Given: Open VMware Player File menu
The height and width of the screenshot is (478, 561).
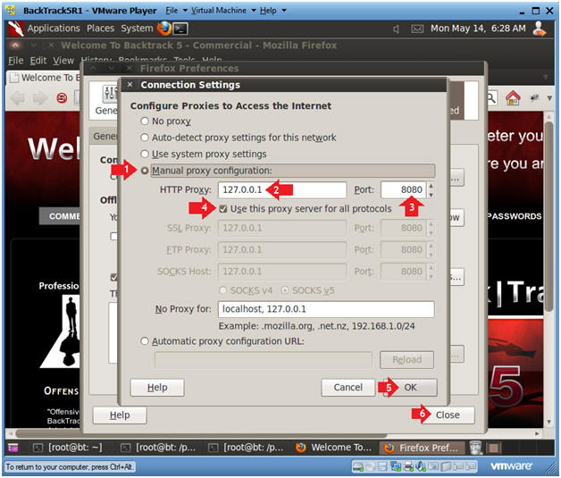Looking at the screenshot, I should click(x=172, y=11).
